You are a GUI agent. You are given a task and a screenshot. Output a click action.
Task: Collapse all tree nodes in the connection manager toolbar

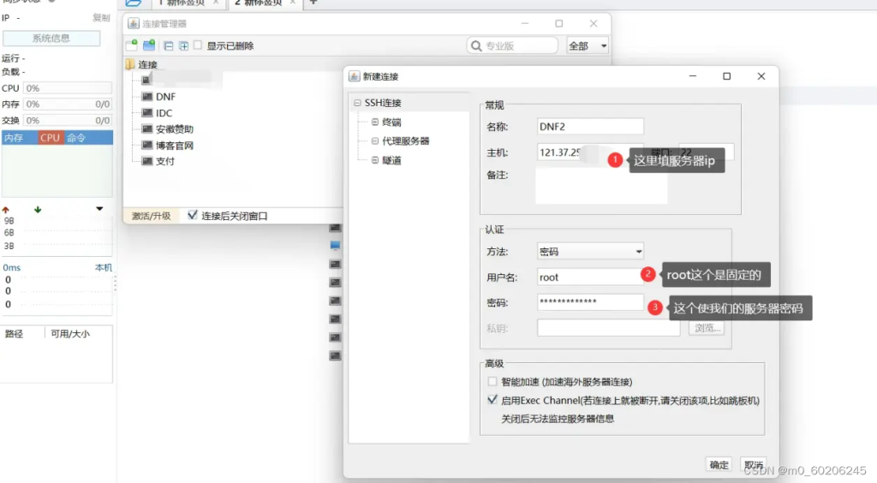pos(169,46)
